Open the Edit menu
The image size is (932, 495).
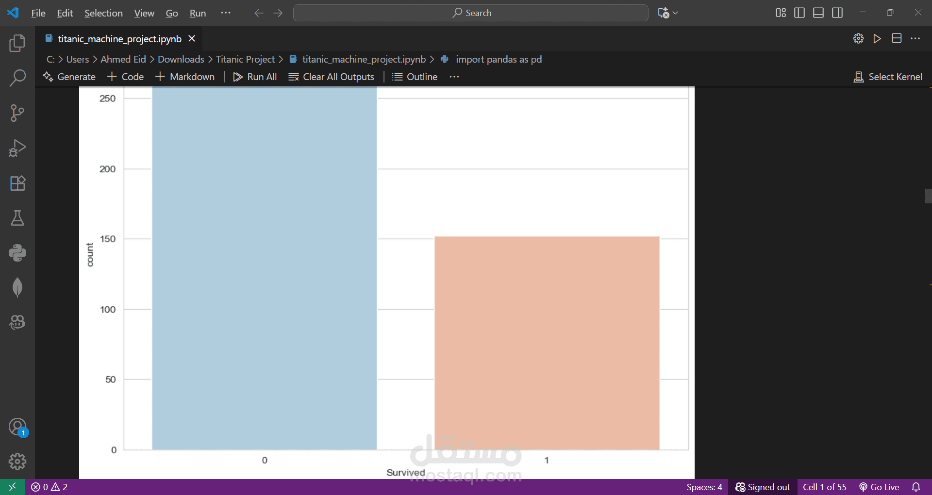(65, 13)
